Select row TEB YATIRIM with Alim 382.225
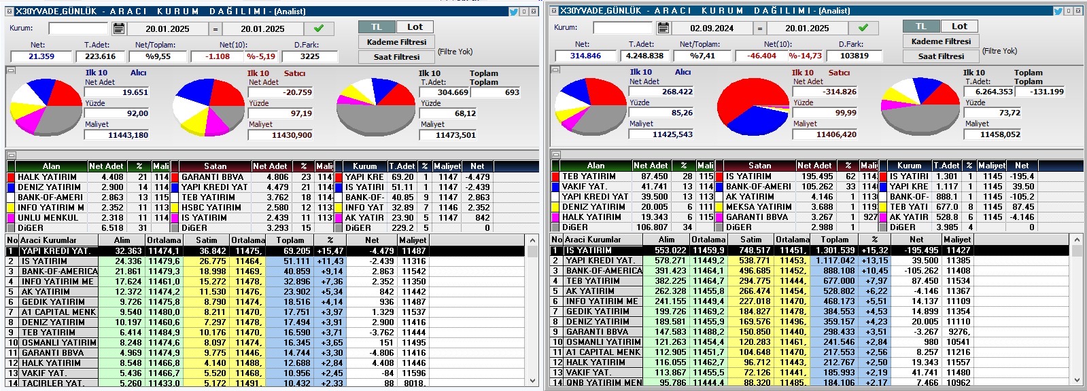The height and width of the screenshot is (391, 1087). [x=810, y=281]
